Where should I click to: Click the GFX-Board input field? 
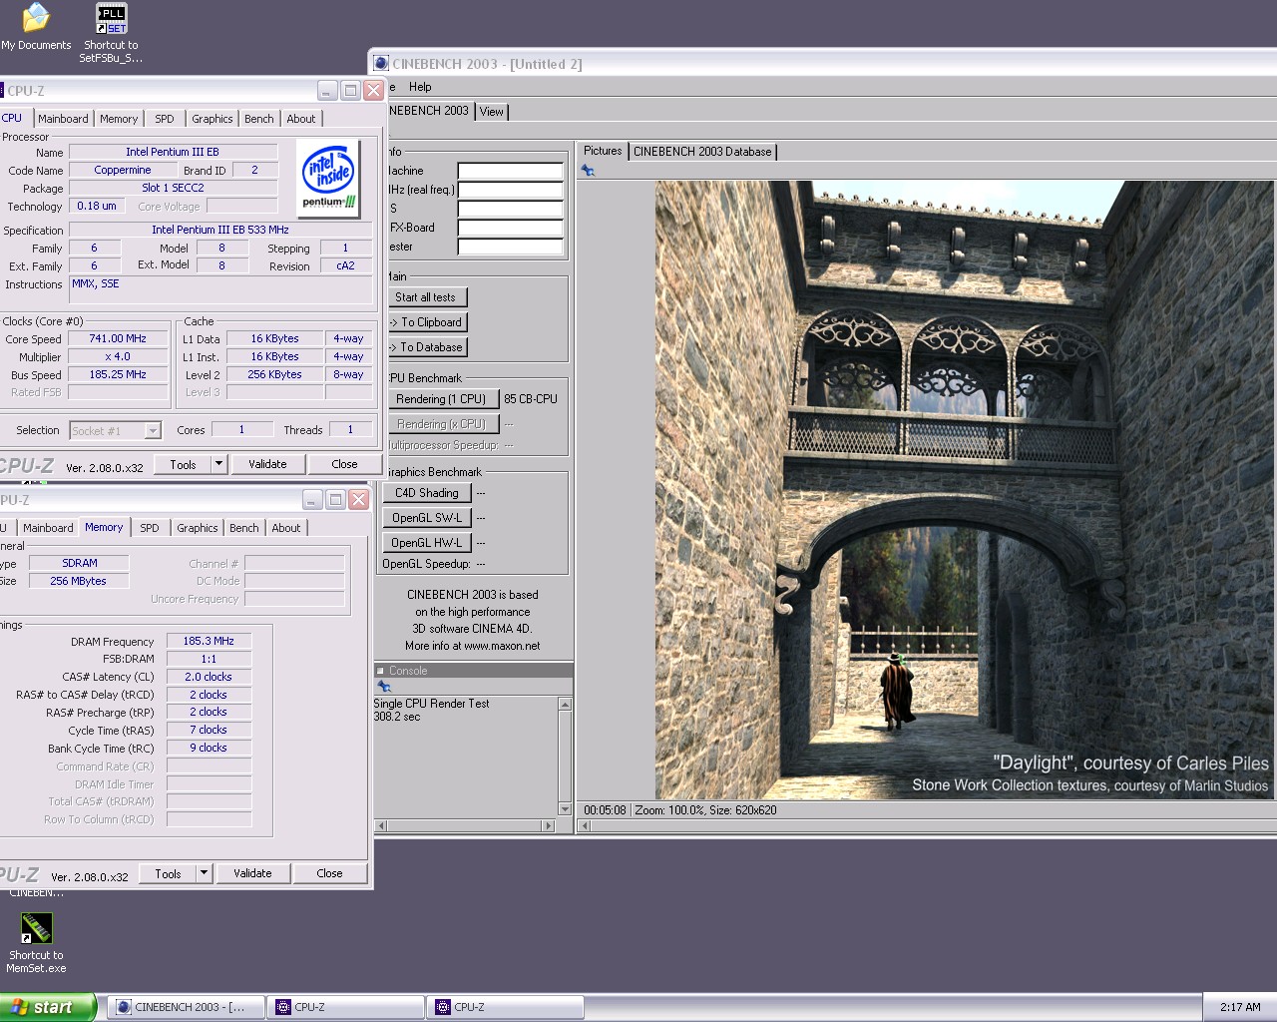pos(510,228)
